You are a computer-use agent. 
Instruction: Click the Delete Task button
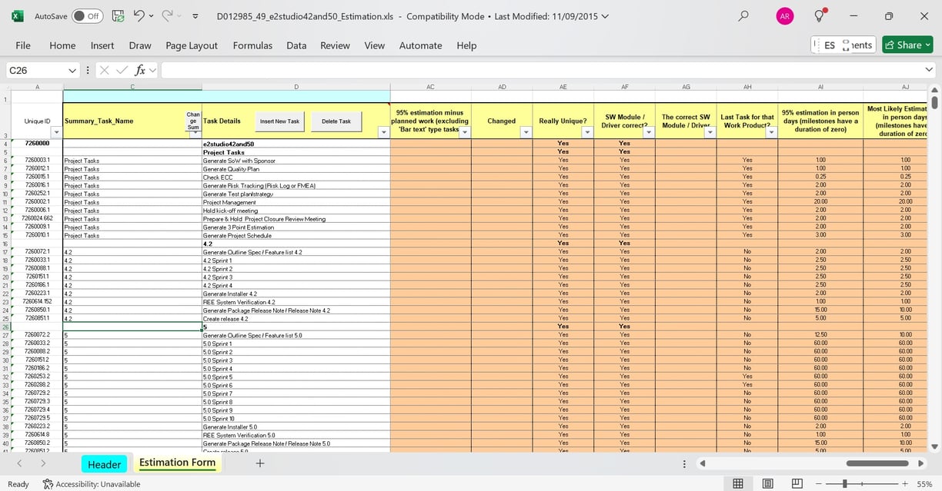336,121
